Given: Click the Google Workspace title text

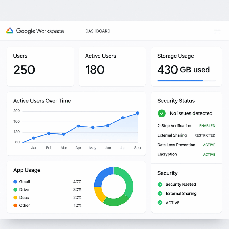Looking at the screenshot, I should 40,31.
